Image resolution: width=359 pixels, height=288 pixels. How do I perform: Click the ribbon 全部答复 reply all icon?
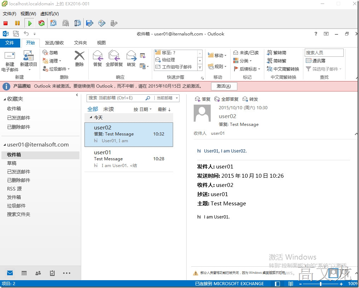point(114,56)
